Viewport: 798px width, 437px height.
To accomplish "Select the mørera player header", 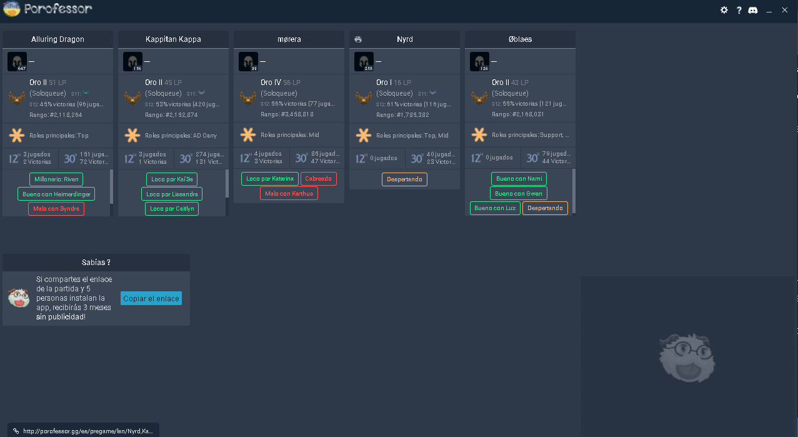I will (x=289, y=39).
